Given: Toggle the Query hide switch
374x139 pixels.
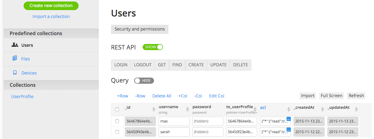Looking at the screenshot, I should [x=144, y=80].
